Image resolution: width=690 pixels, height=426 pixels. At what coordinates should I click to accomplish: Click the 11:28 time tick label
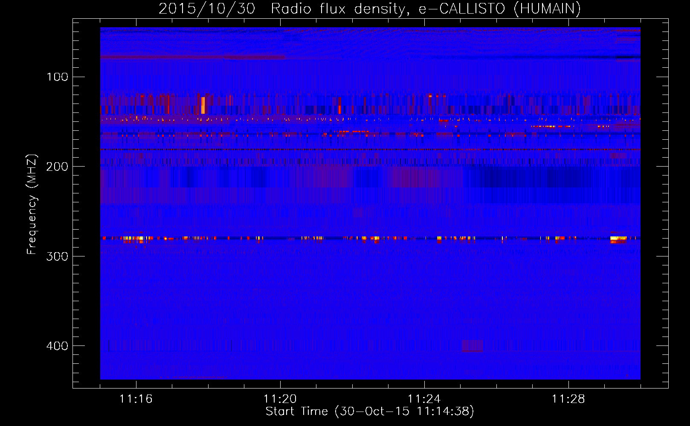(568, 399)
